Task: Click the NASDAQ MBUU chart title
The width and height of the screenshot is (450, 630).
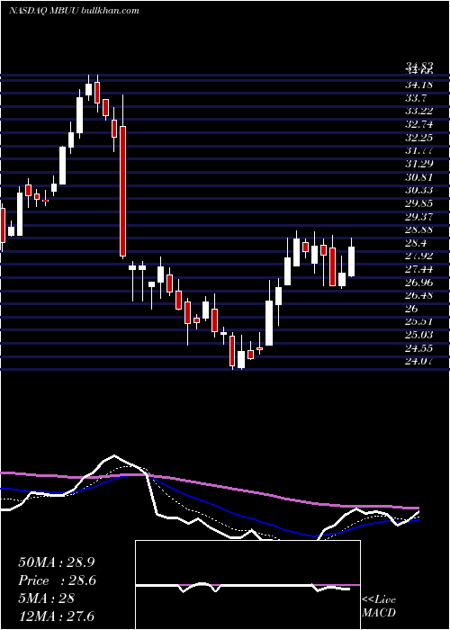Action: (x=74, y=11)
